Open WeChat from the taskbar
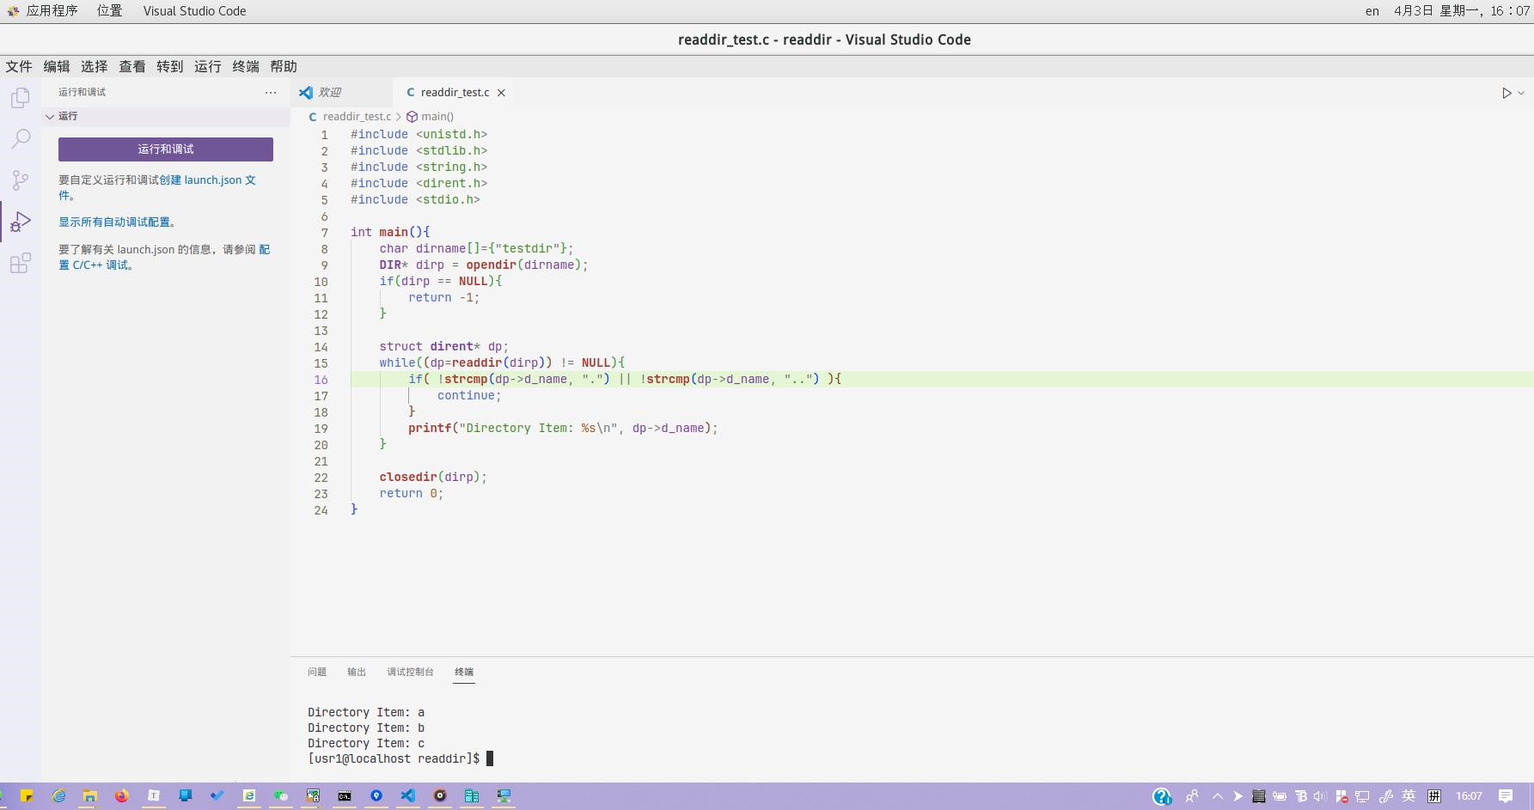1534x810 pixels. point(281,795)
